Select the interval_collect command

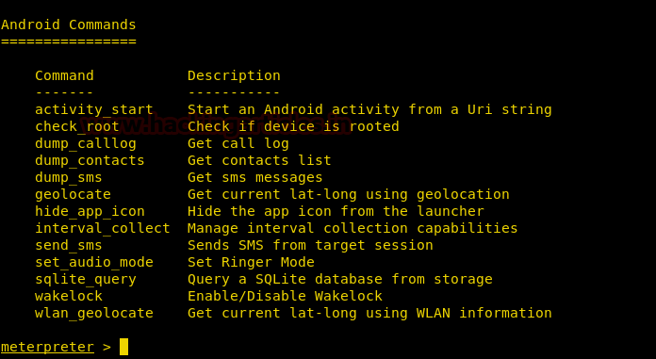pos(103,228)
